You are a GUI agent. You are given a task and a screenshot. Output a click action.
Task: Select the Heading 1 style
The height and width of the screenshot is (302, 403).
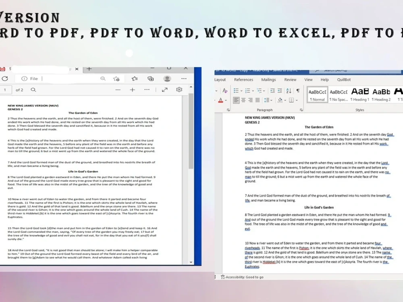coord(360,95)
